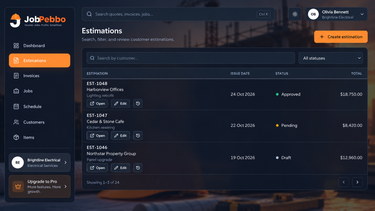Focus the Search by customer field
The height and width of the screenshot is (211, 375).
[x=191, y=58]
